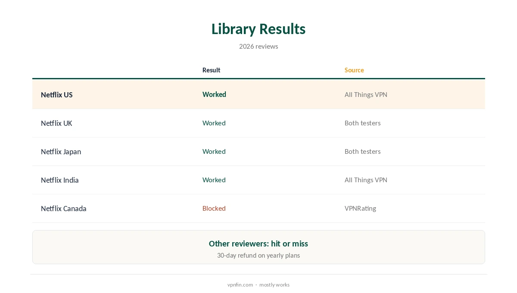Image resolution: width=517 pixels, height=293 pixels.
Task: Click the "mostly works" footer text
Action: [x=274, y=285]
